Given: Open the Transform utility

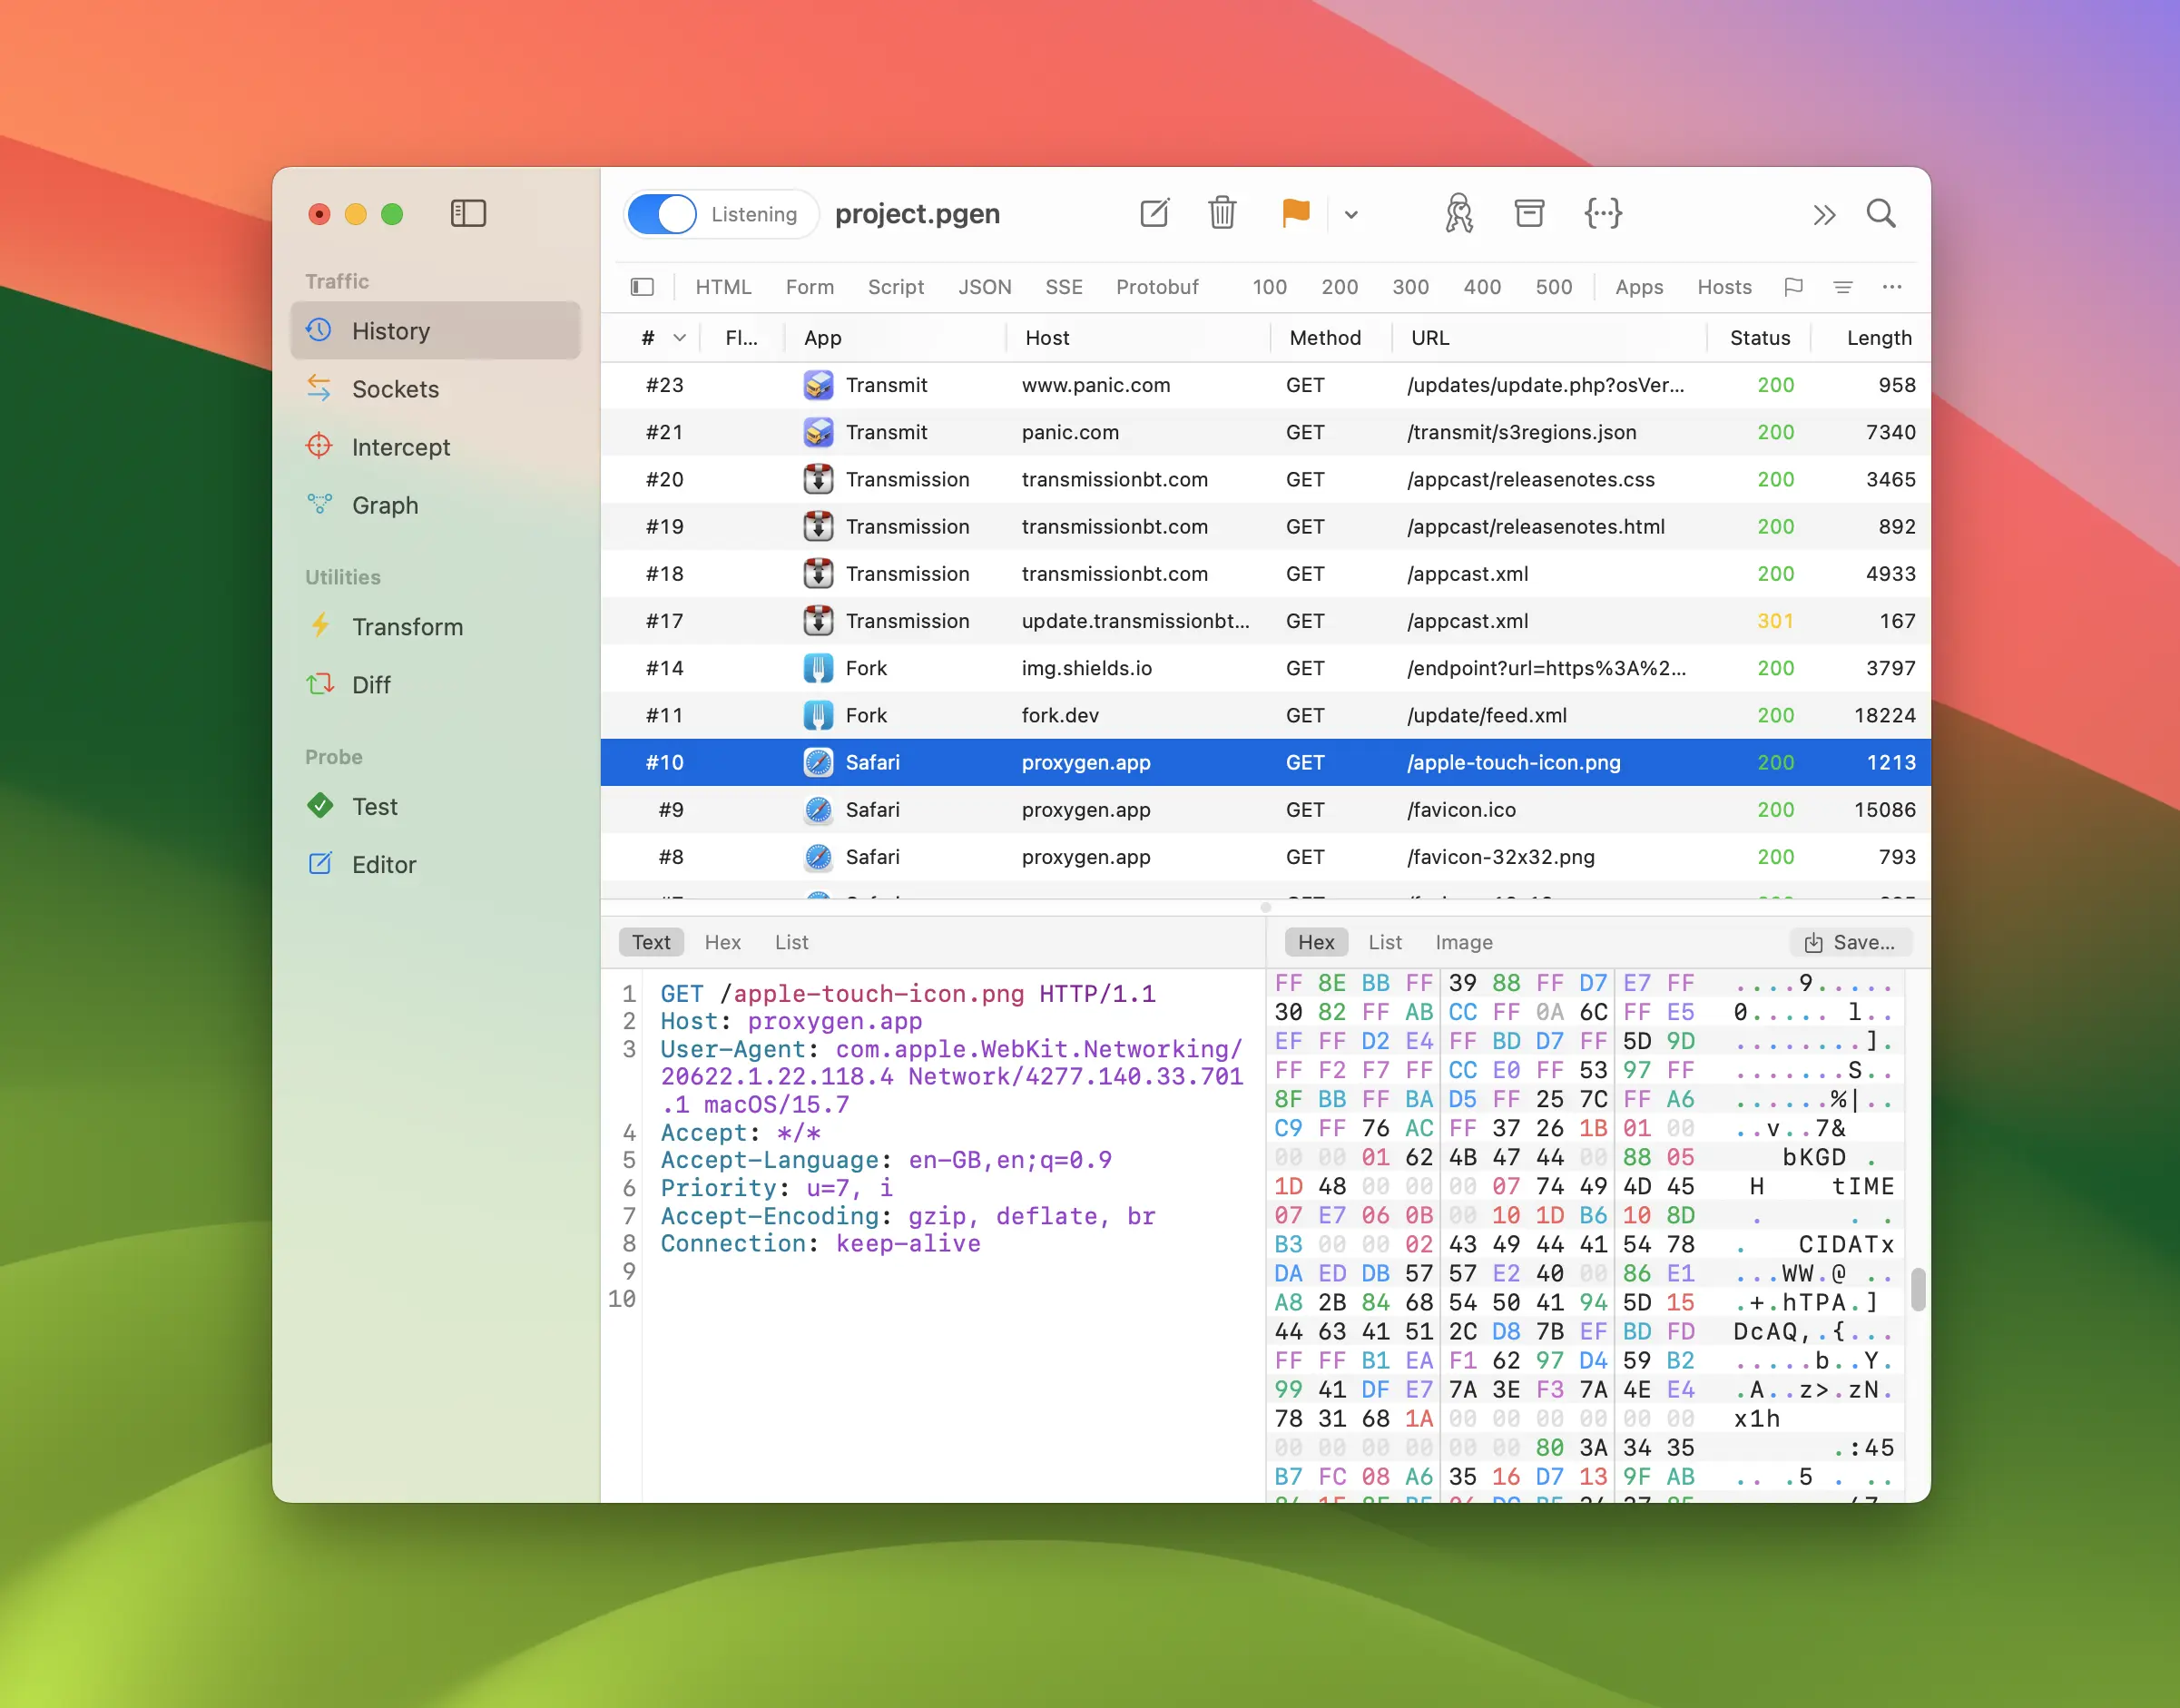Looking at the screenshot, I should 435,627.
